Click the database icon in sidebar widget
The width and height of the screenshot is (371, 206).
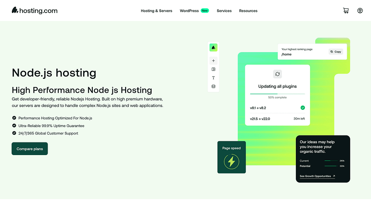[x=213, y=87]
